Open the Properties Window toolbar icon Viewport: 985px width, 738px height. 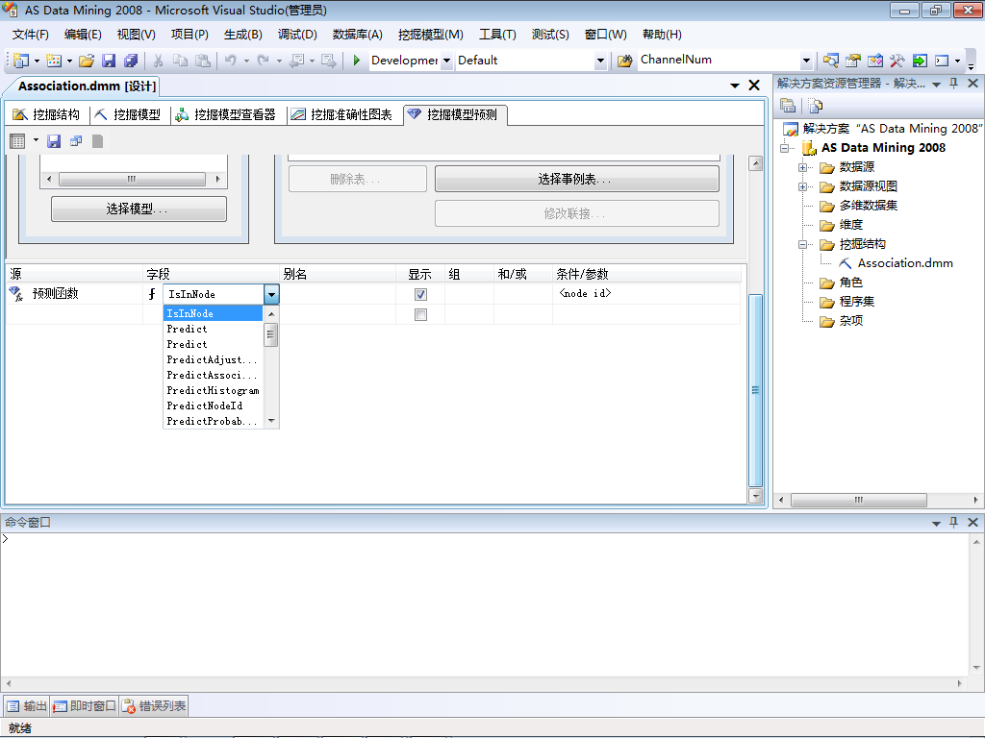(x=852, y=61)
